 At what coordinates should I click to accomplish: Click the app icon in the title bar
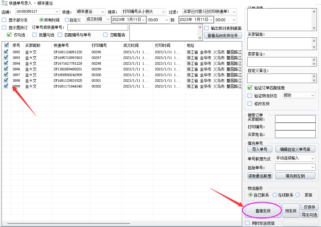4,3
